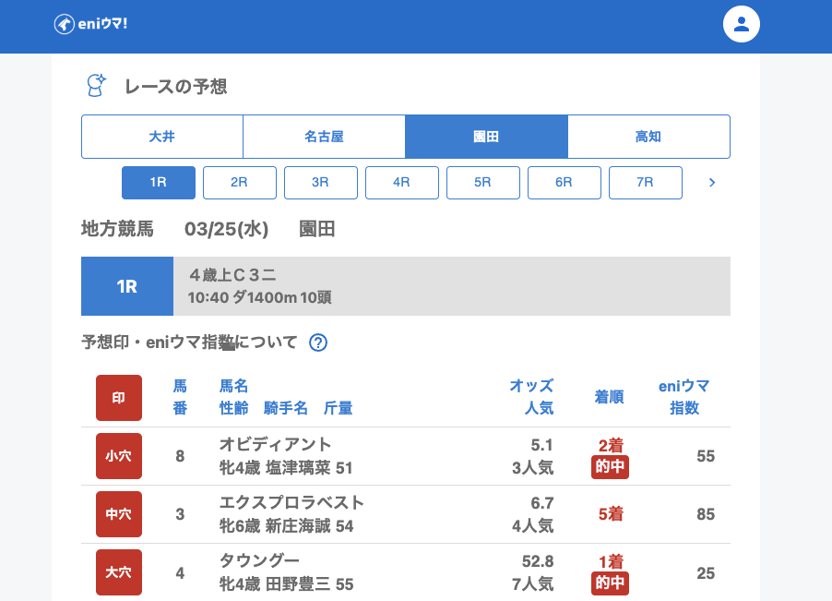The image size is (832, 601).
Task: Click the 中穴 prediction mark badge
Action: pos(119,514)
